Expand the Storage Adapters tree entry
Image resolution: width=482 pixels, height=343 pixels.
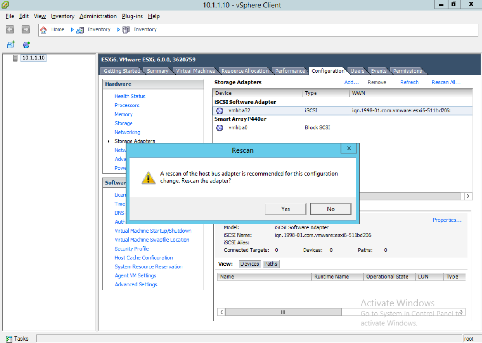[x=109, y=141]
